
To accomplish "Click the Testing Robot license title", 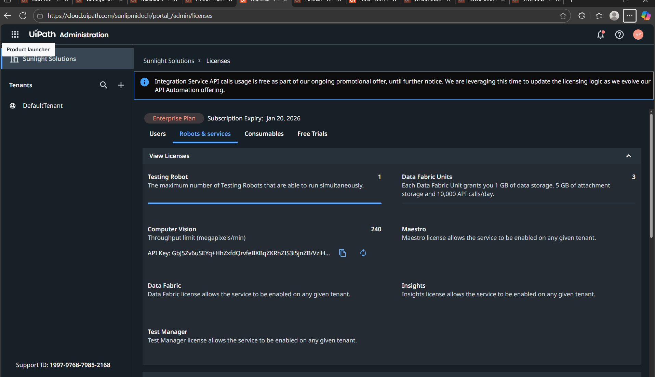I will 168,177.
